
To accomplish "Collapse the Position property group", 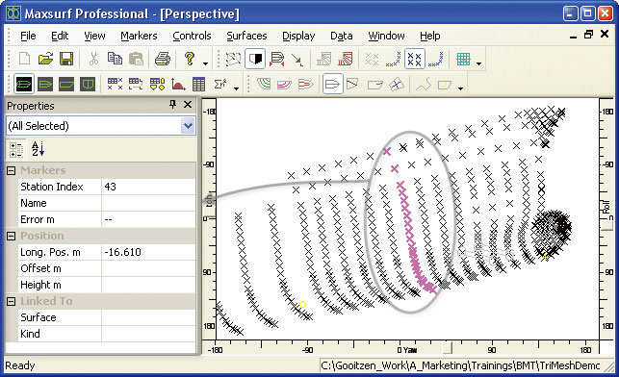I will [11, 236].
